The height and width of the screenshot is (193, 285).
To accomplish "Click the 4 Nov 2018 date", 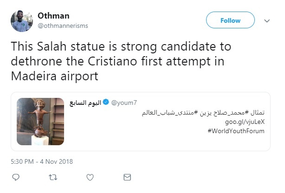I will click(x=56, y=161).
